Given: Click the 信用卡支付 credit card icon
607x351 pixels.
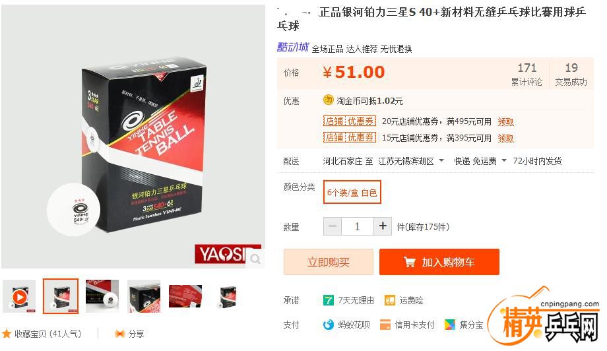Looking at the screenshot, I should [x=385, y=325].
